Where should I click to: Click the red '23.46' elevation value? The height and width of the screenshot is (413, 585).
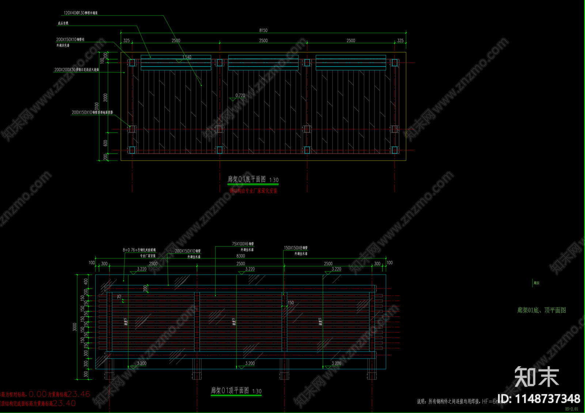click(79, 394)
